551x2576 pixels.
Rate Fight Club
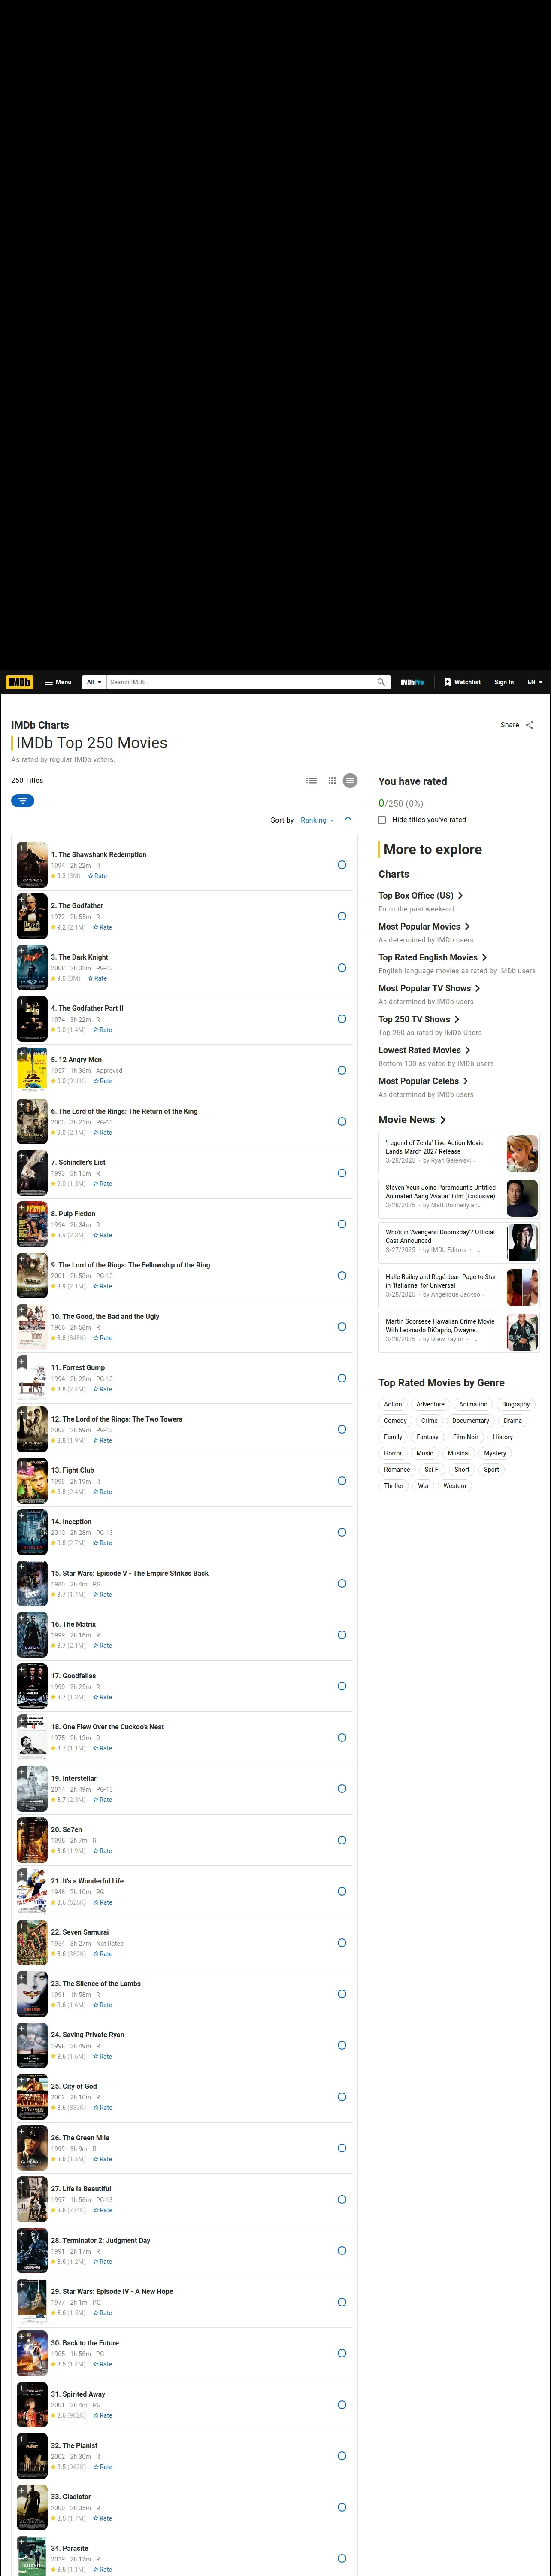point(103,1492)
